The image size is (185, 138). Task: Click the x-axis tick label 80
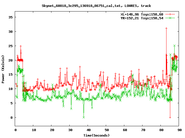click(x=161, y=130)
